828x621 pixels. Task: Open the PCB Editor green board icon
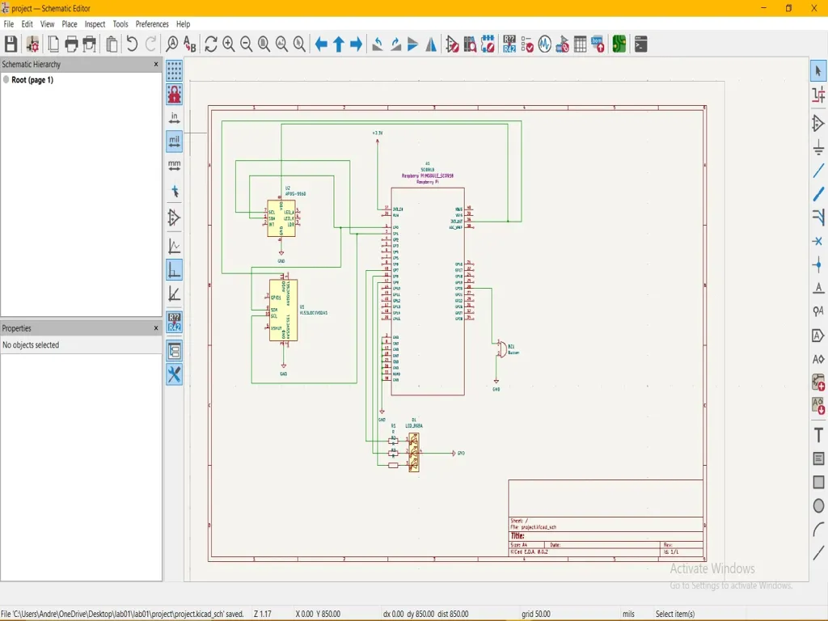[619, 44]
